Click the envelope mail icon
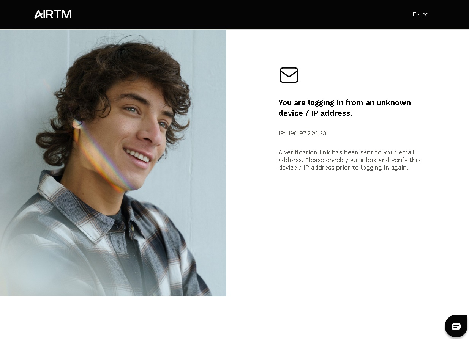 tap(289, 75)
